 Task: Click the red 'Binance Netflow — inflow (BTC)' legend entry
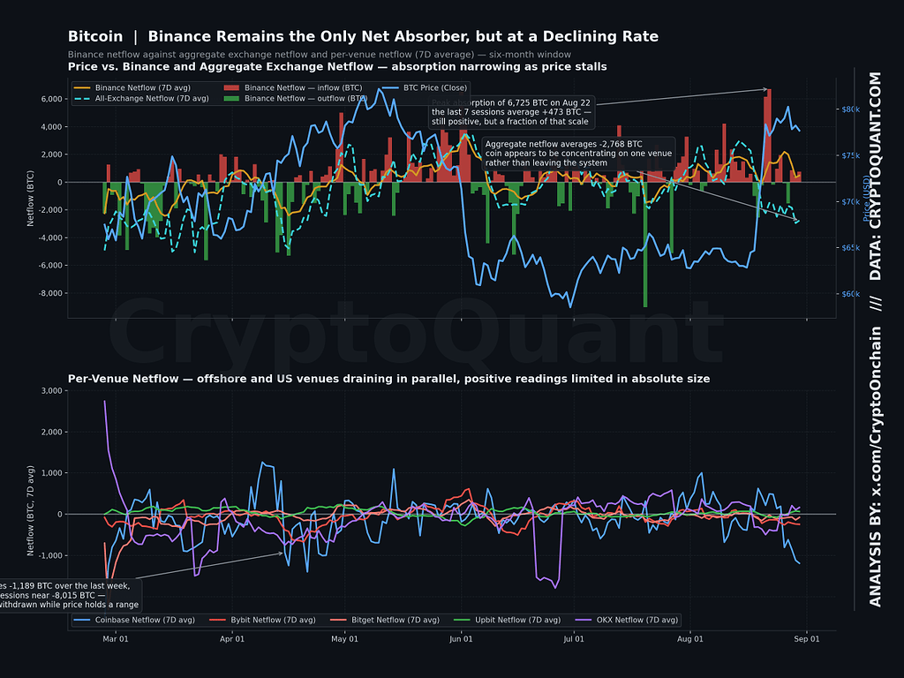[293, 87]
